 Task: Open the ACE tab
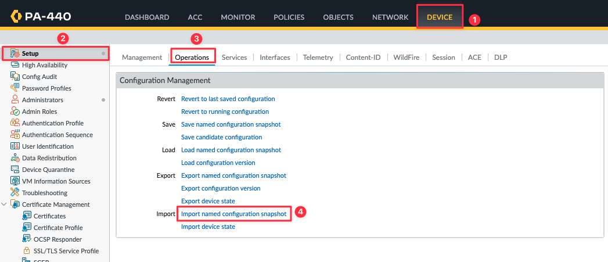[x=474, y=58]
